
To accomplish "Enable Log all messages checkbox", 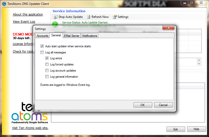I will click(x=42, y=52).
